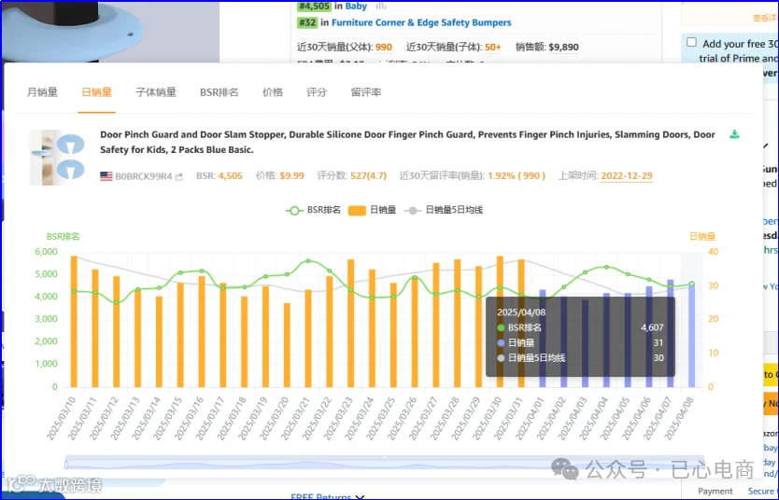Click the product thumbnail image
The image size is (779, 500).
pos(58,158)
